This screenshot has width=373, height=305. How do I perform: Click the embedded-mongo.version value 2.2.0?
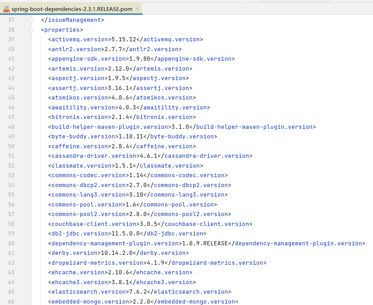[x=142, y=302]
